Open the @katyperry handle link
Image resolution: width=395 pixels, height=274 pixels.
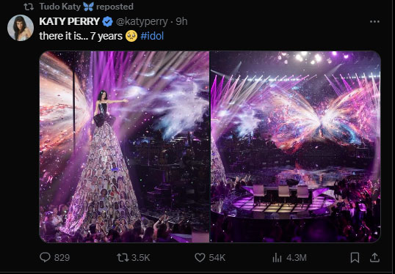[x=142, y=22]
